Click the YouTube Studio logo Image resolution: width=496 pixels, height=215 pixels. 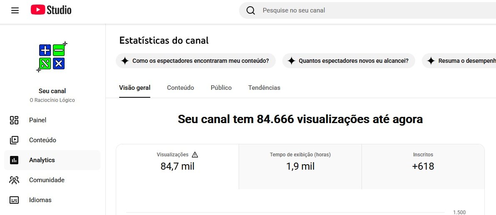51,10
